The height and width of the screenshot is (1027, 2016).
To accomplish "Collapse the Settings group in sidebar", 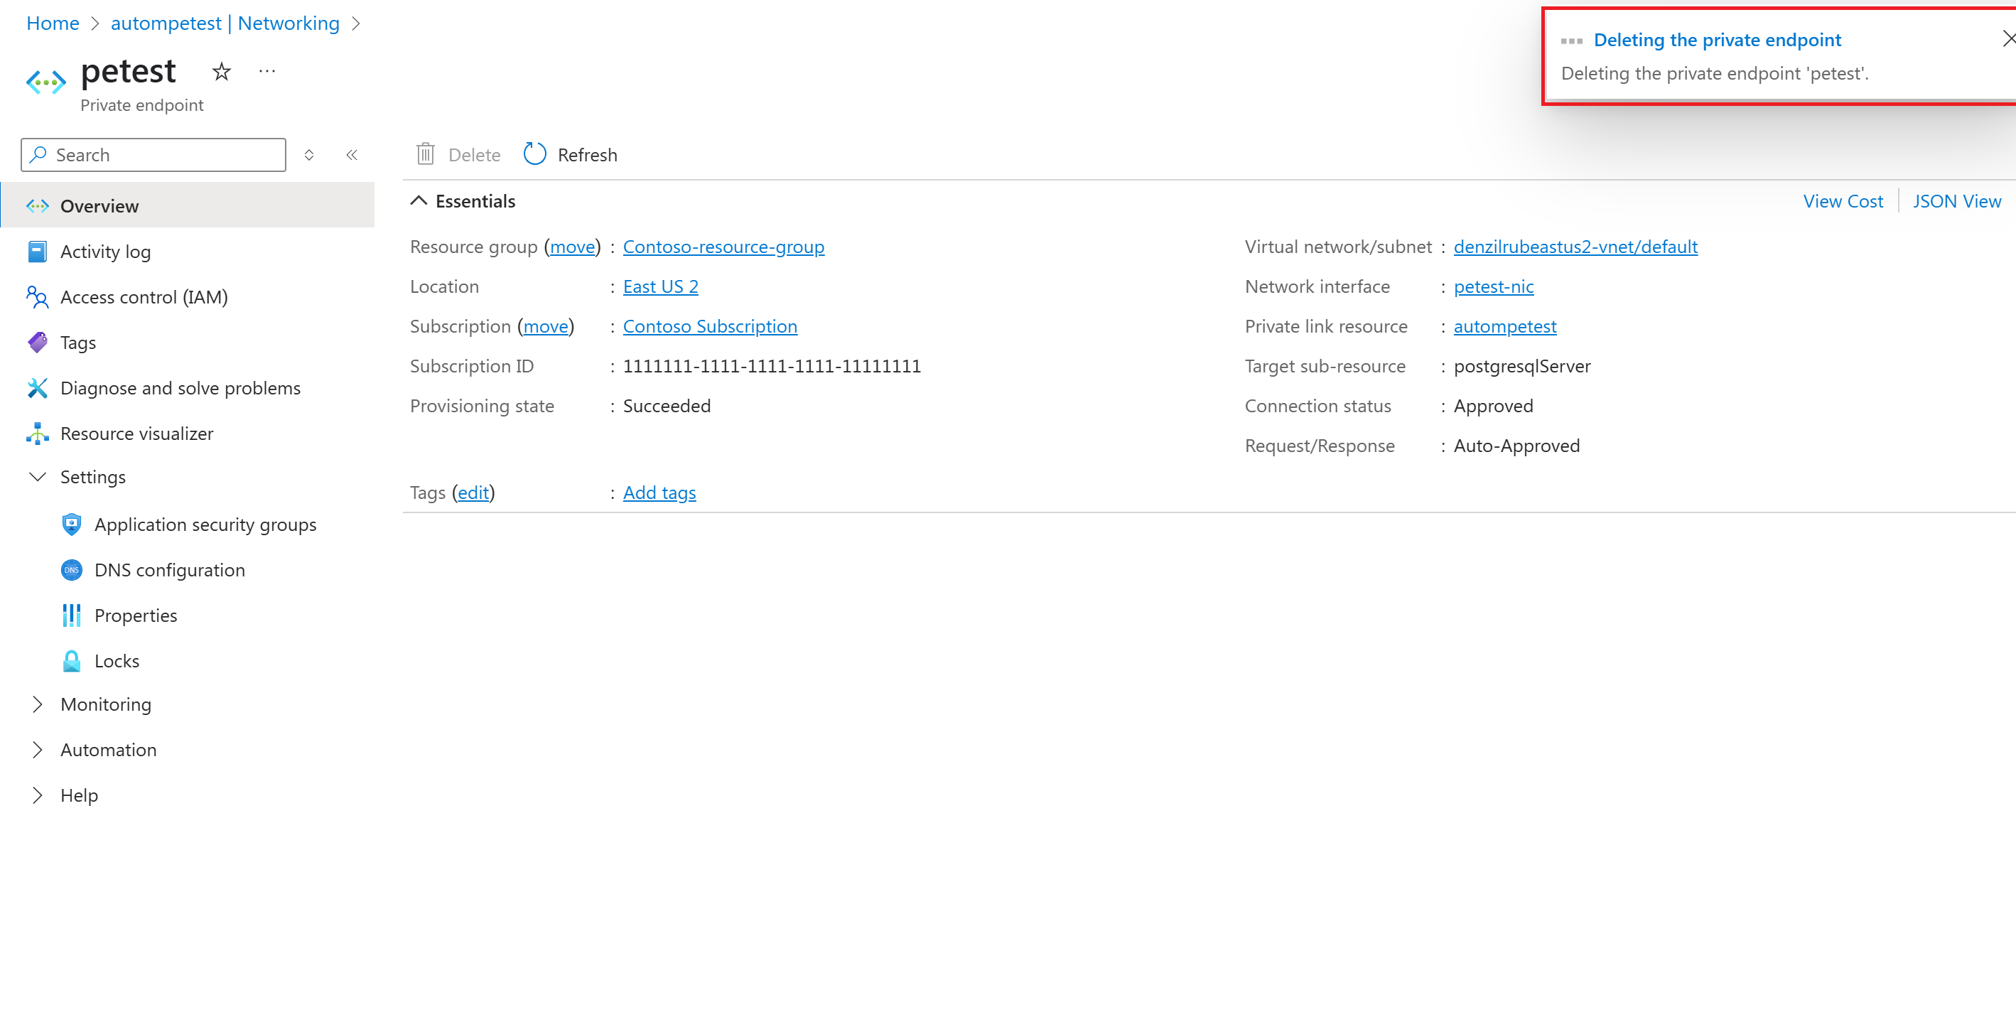I will pos(37,477).
